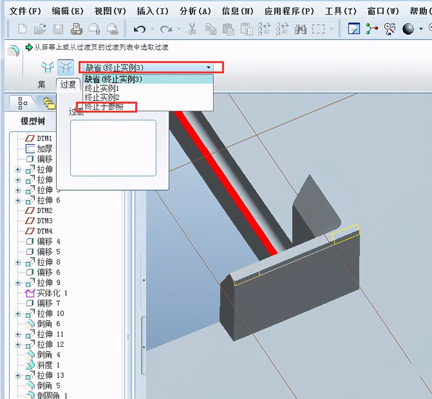Click the shaded sphere display icon
This screenshot has height=399, width=432.
(408, 29)
